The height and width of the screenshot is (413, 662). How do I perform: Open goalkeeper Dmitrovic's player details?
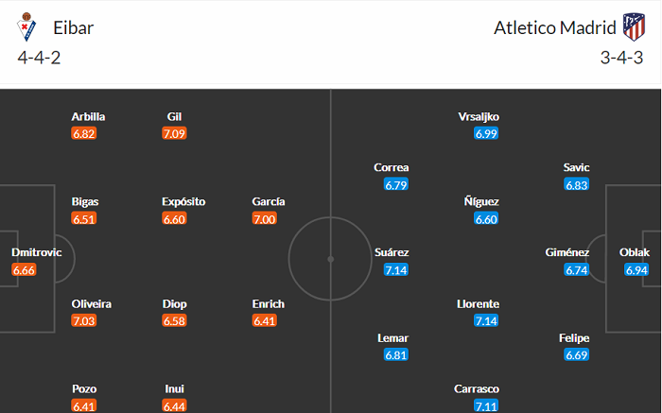tap(35, 253)
